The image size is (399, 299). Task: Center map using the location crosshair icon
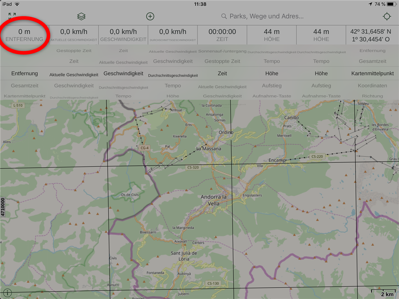click(x=387, y=16)
